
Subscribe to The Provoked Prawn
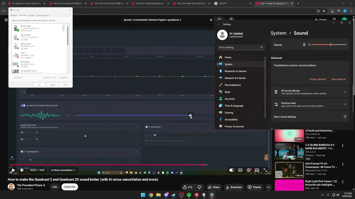[x=70, y=187]
